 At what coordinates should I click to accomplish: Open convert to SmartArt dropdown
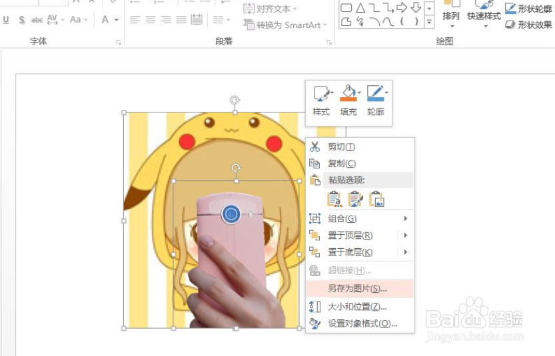point(285,25)
